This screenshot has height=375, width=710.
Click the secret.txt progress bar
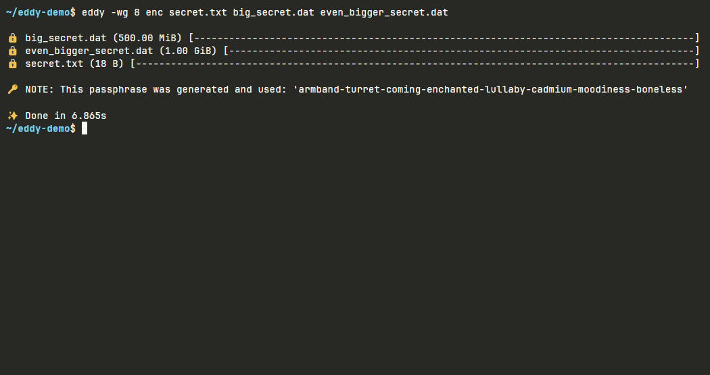point(415,64)
